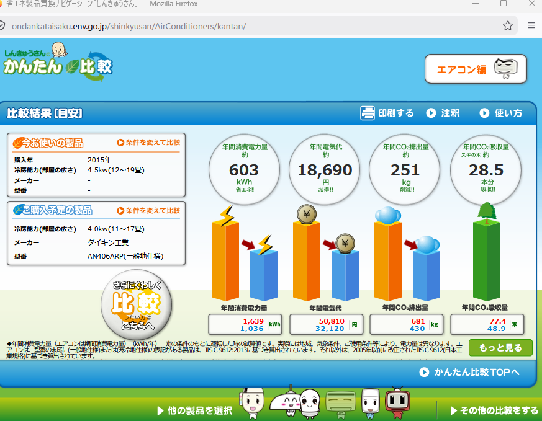The width and height of the screenshot is (542, 421).
Task: Click model number AN406ARP(一般地仕様)
Action: point(125,256)
